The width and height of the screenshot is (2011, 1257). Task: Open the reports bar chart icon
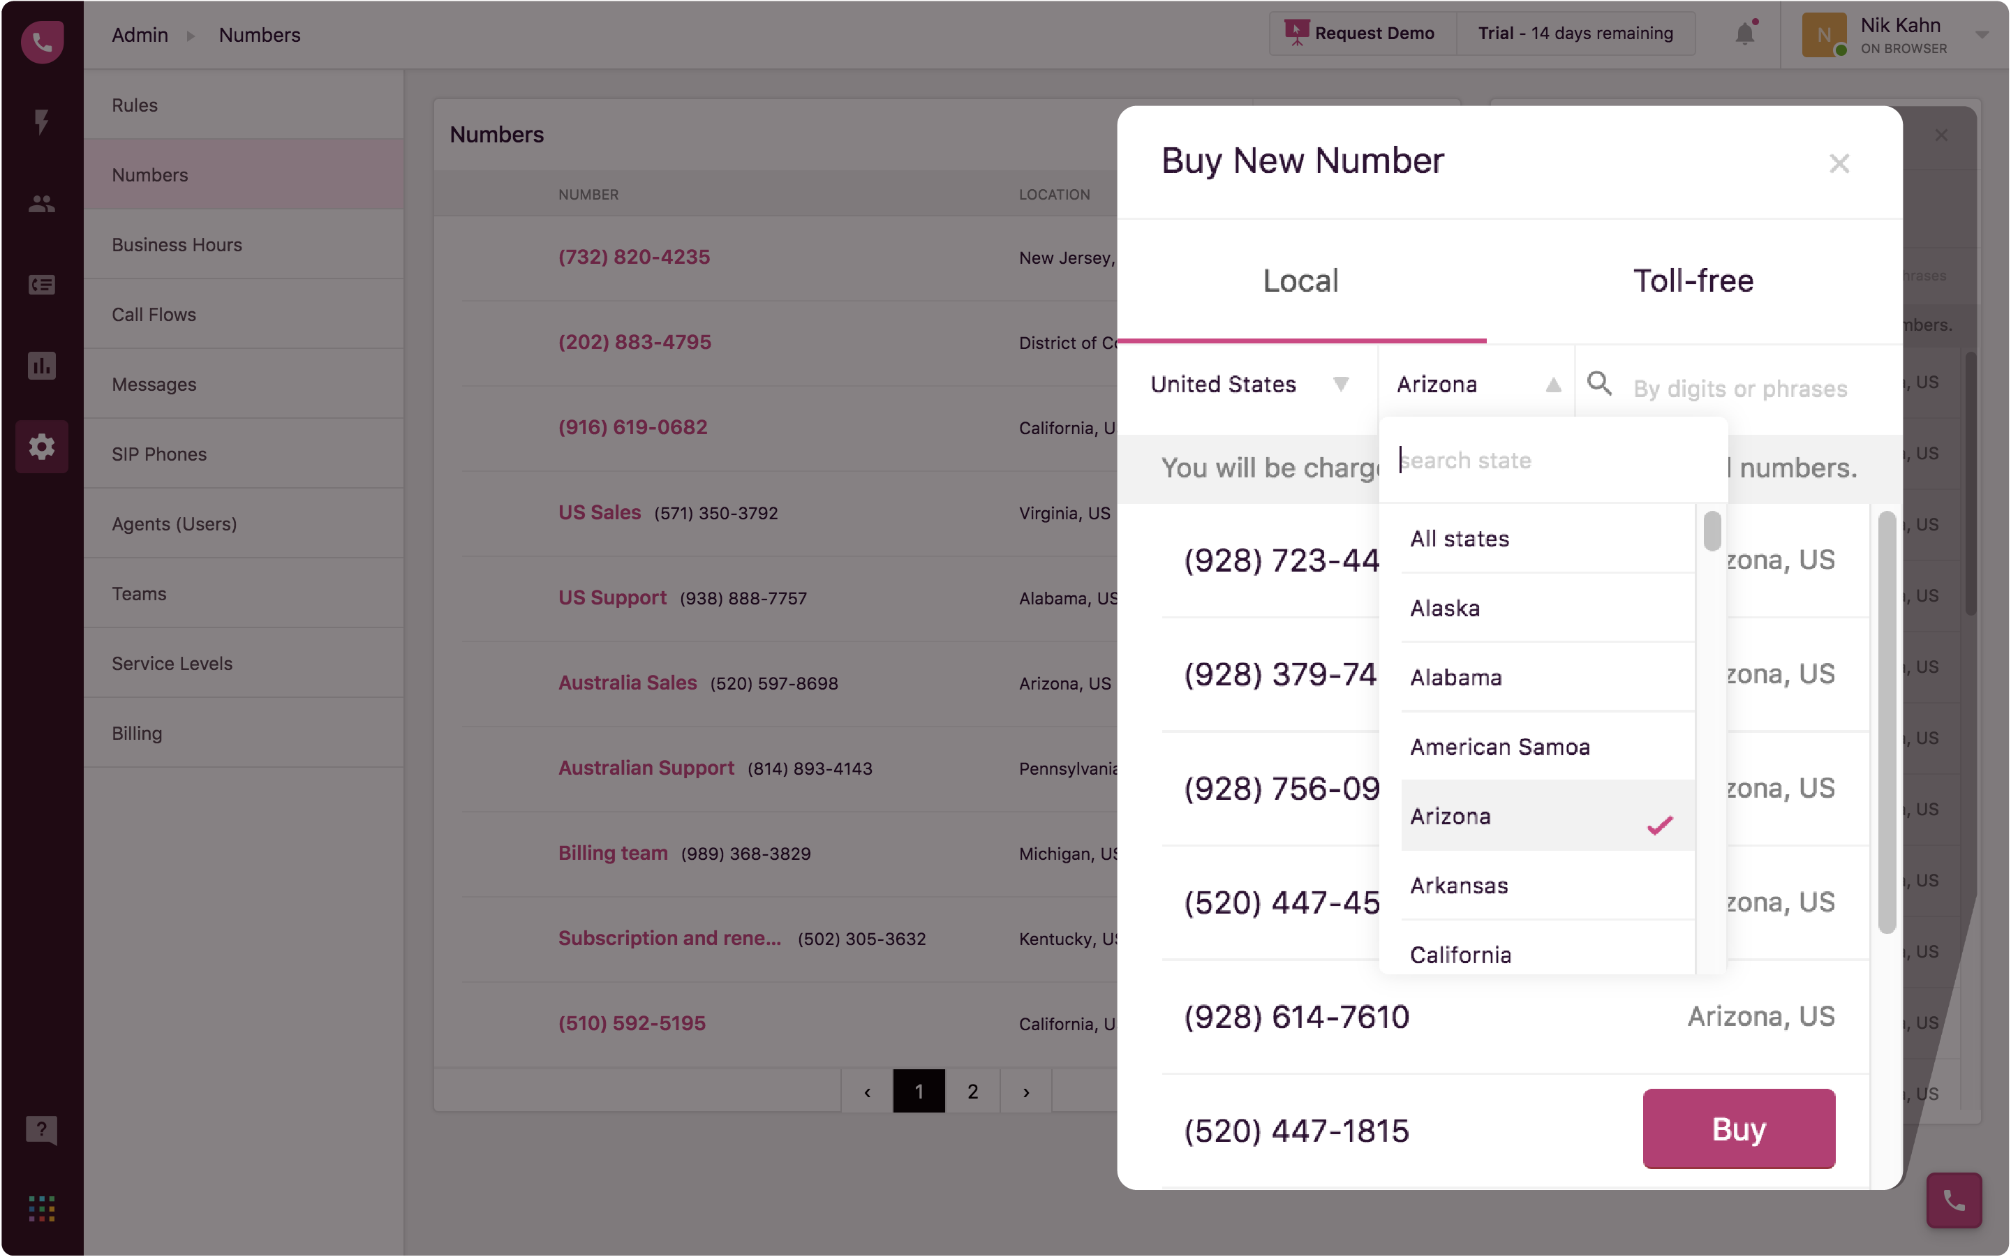(x=42, y=365)
